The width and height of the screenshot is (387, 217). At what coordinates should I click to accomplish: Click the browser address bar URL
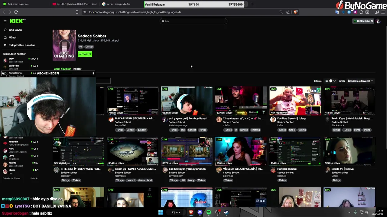(135, 12)
